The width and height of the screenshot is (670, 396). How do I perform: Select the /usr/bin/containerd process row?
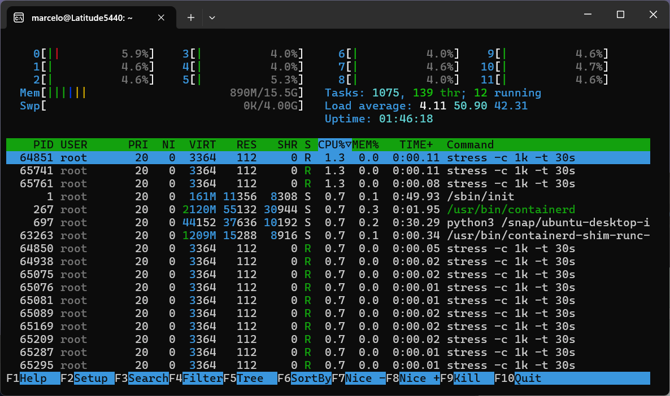point(328,210)
